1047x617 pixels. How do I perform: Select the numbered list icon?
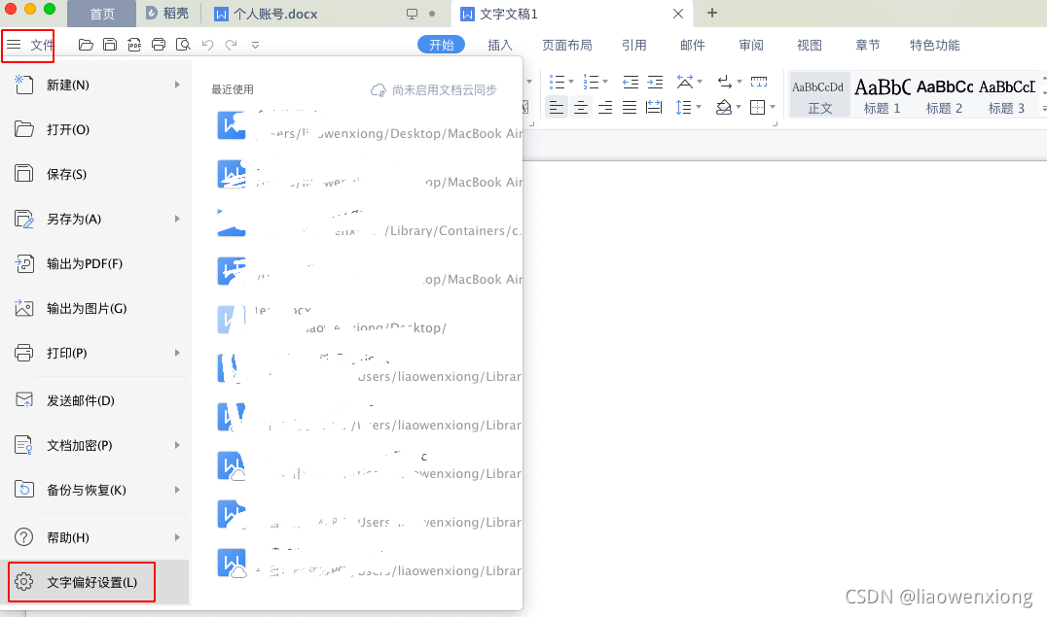click(592, 83)
